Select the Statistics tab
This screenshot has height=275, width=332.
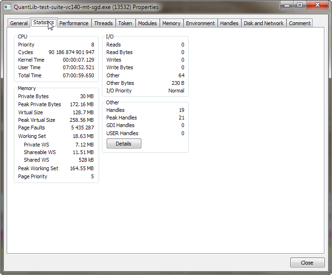pos(44,23)
